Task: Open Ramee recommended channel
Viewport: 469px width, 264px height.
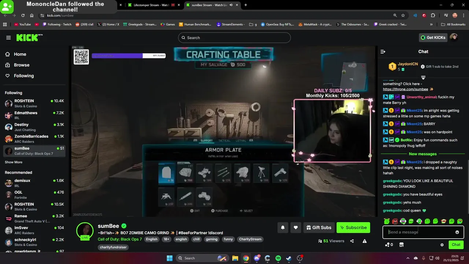Action: point(34,219)
